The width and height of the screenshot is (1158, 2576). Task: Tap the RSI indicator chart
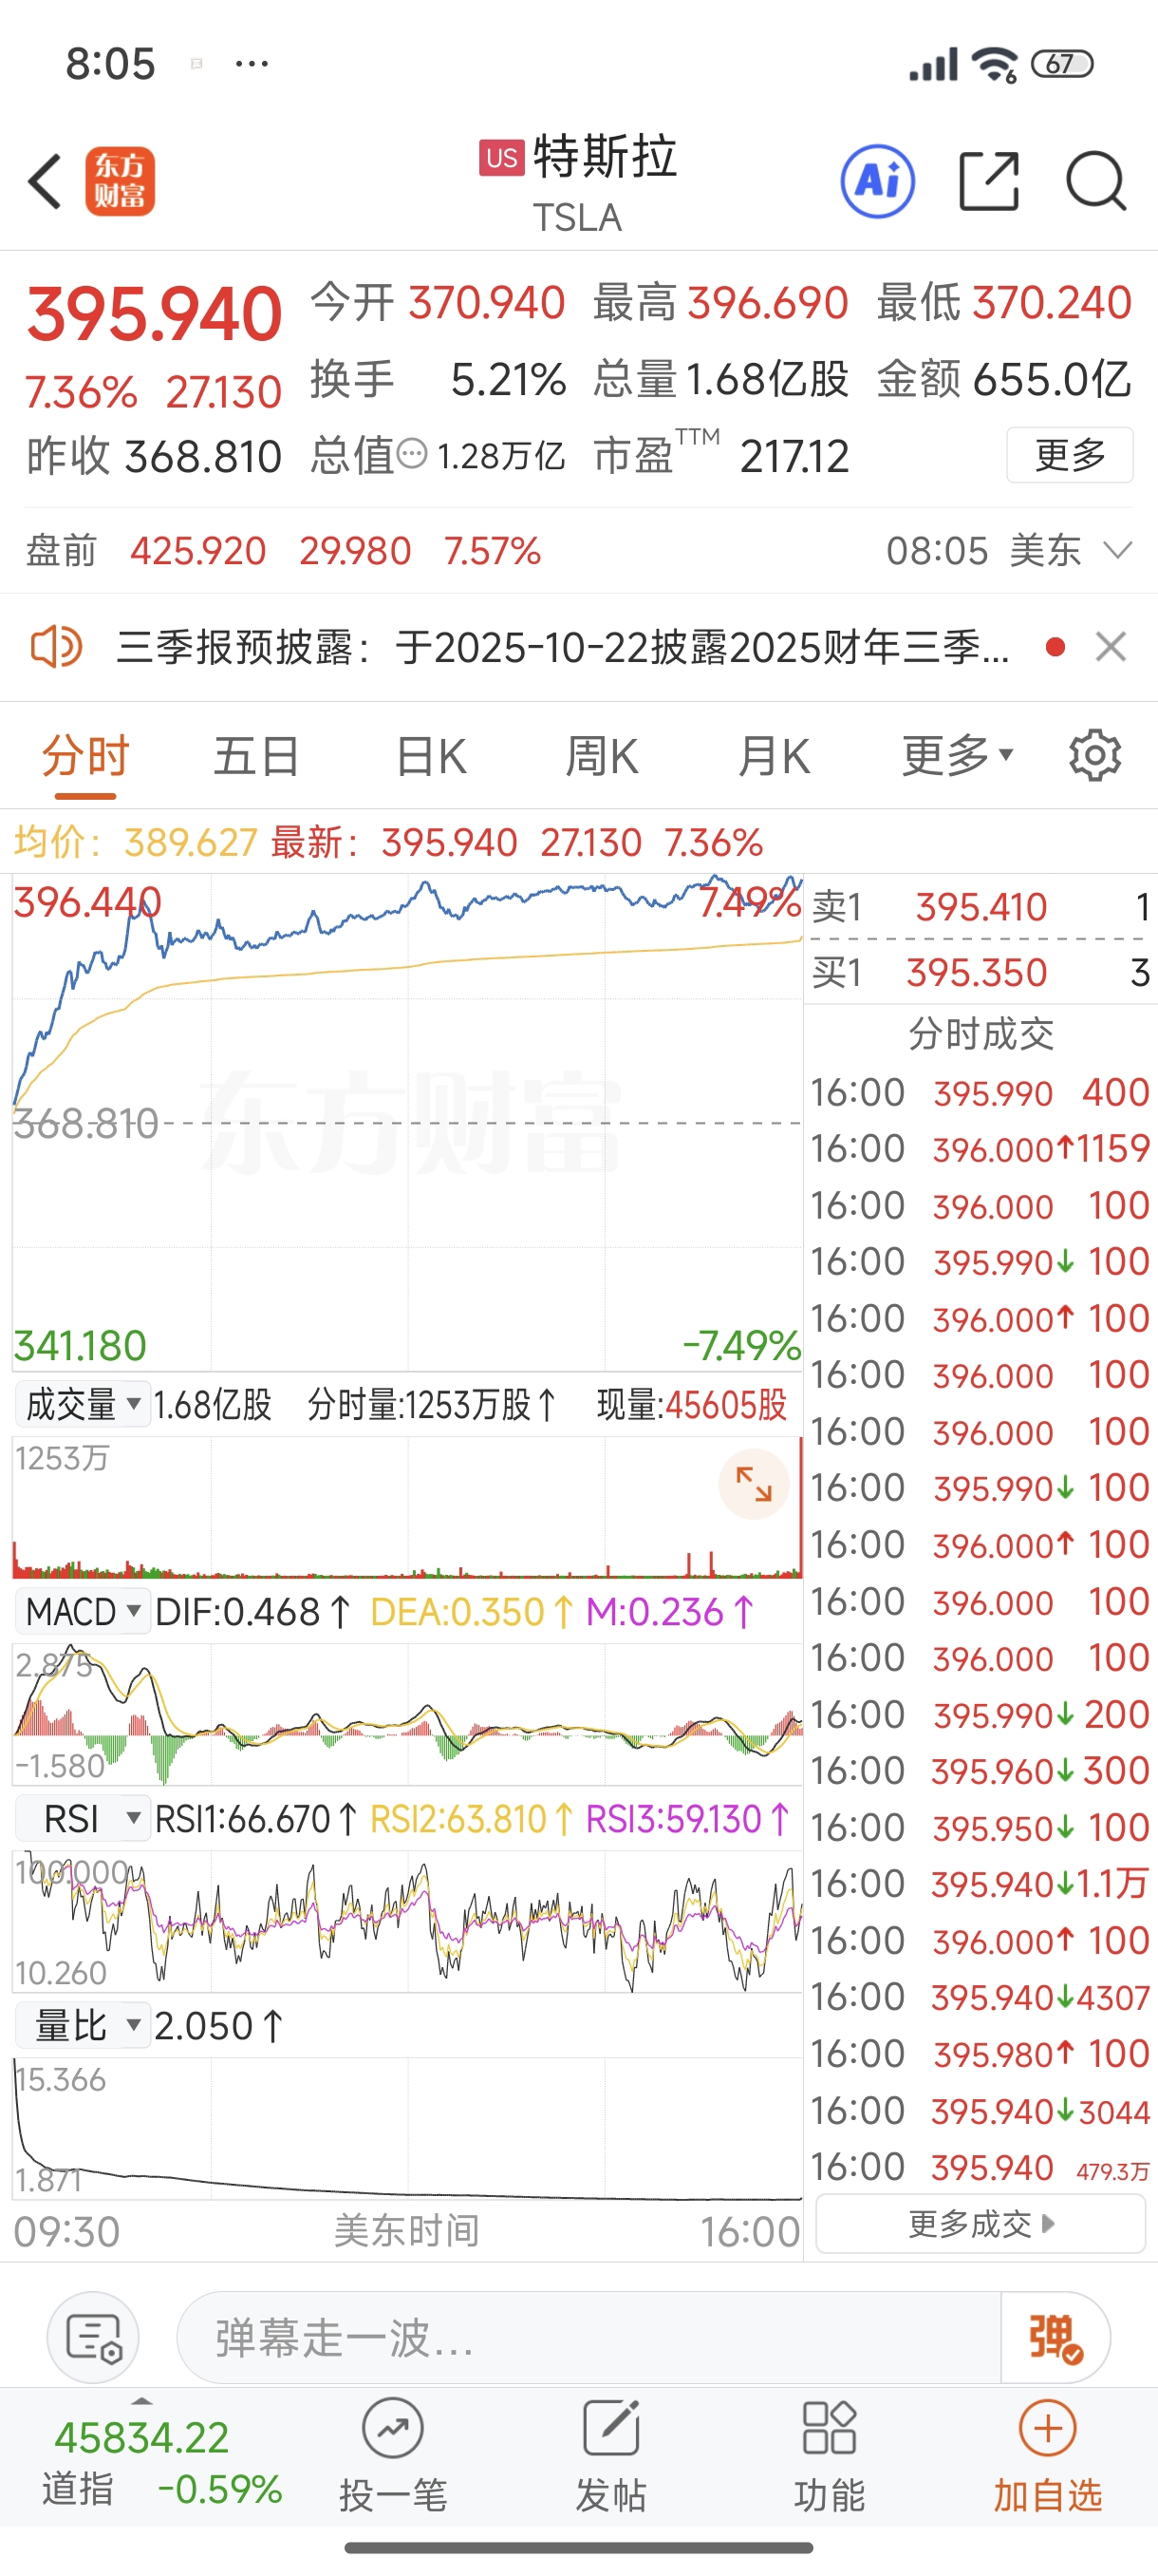point(406,1920)
